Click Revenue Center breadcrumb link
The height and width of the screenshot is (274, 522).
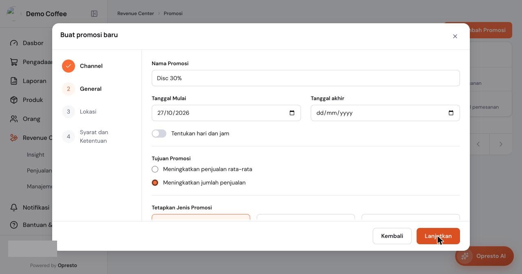pyautogui.click(x=136, y=13)
